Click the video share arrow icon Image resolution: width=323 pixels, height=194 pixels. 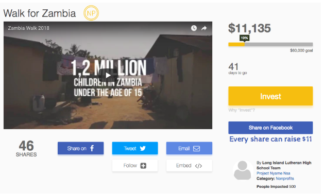[x=204, y=28]
